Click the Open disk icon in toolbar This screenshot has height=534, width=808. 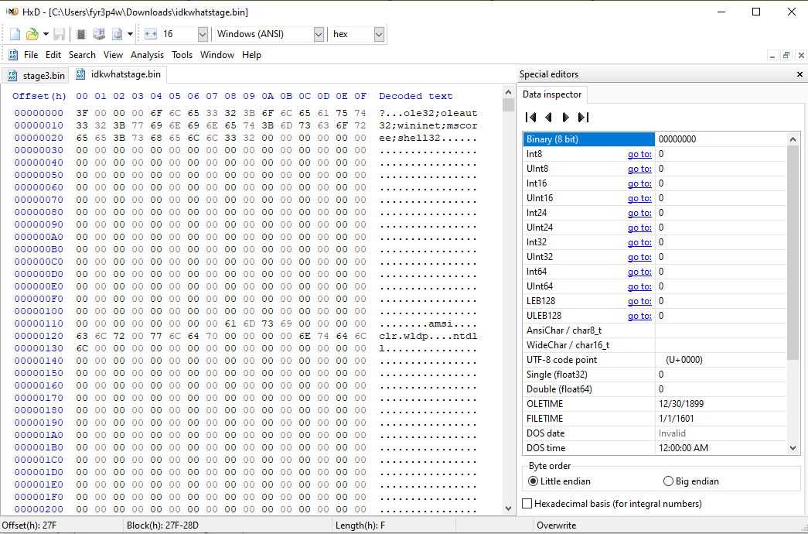click(99, 34)
